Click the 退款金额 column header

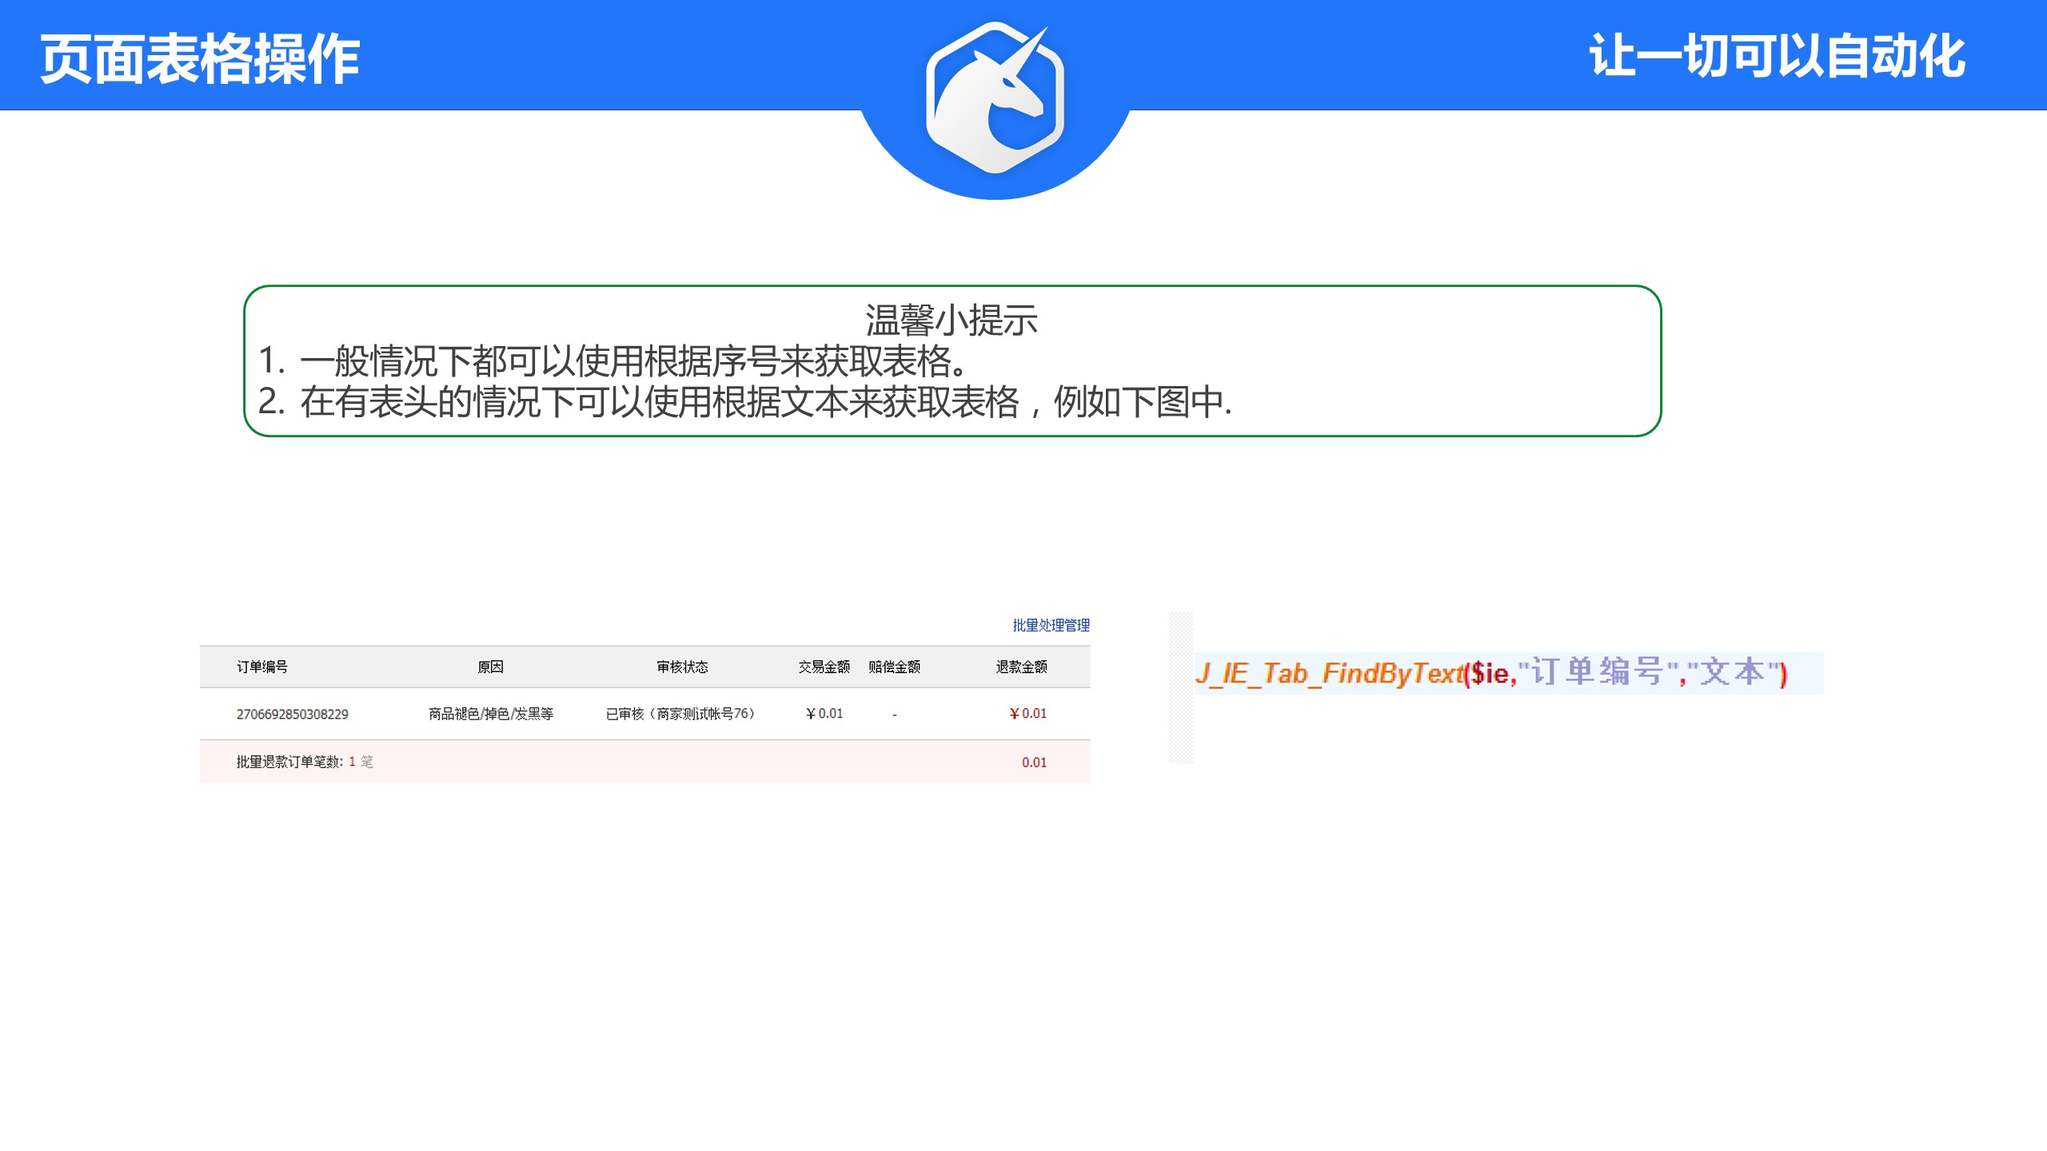[x=1021, y=667]
